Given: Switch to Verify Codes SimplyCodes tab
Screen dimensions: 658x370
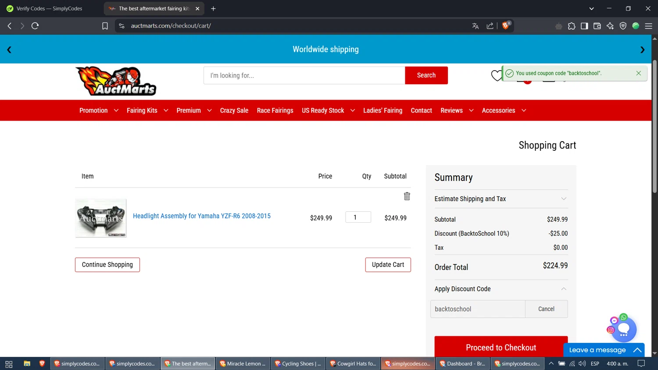Looking at the screenshot, I should coord(49,8).
